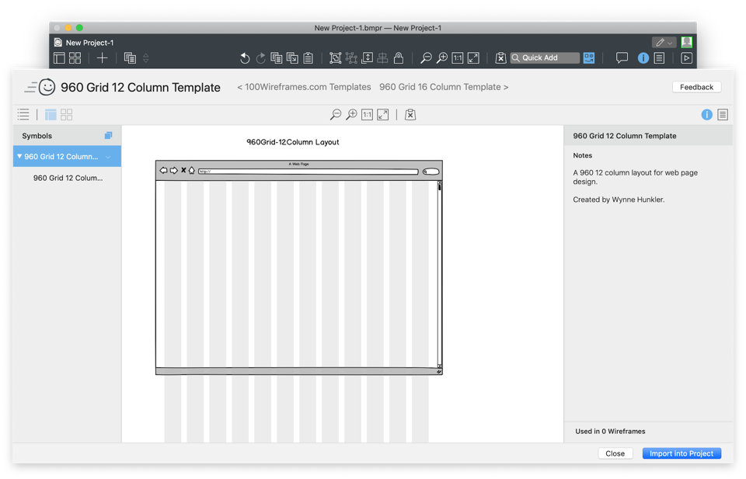Image resolution: width=746 pixels, height=479 pixels.
Task: Set preview zoom to actual size 1:1
Action: click(367, 115)
